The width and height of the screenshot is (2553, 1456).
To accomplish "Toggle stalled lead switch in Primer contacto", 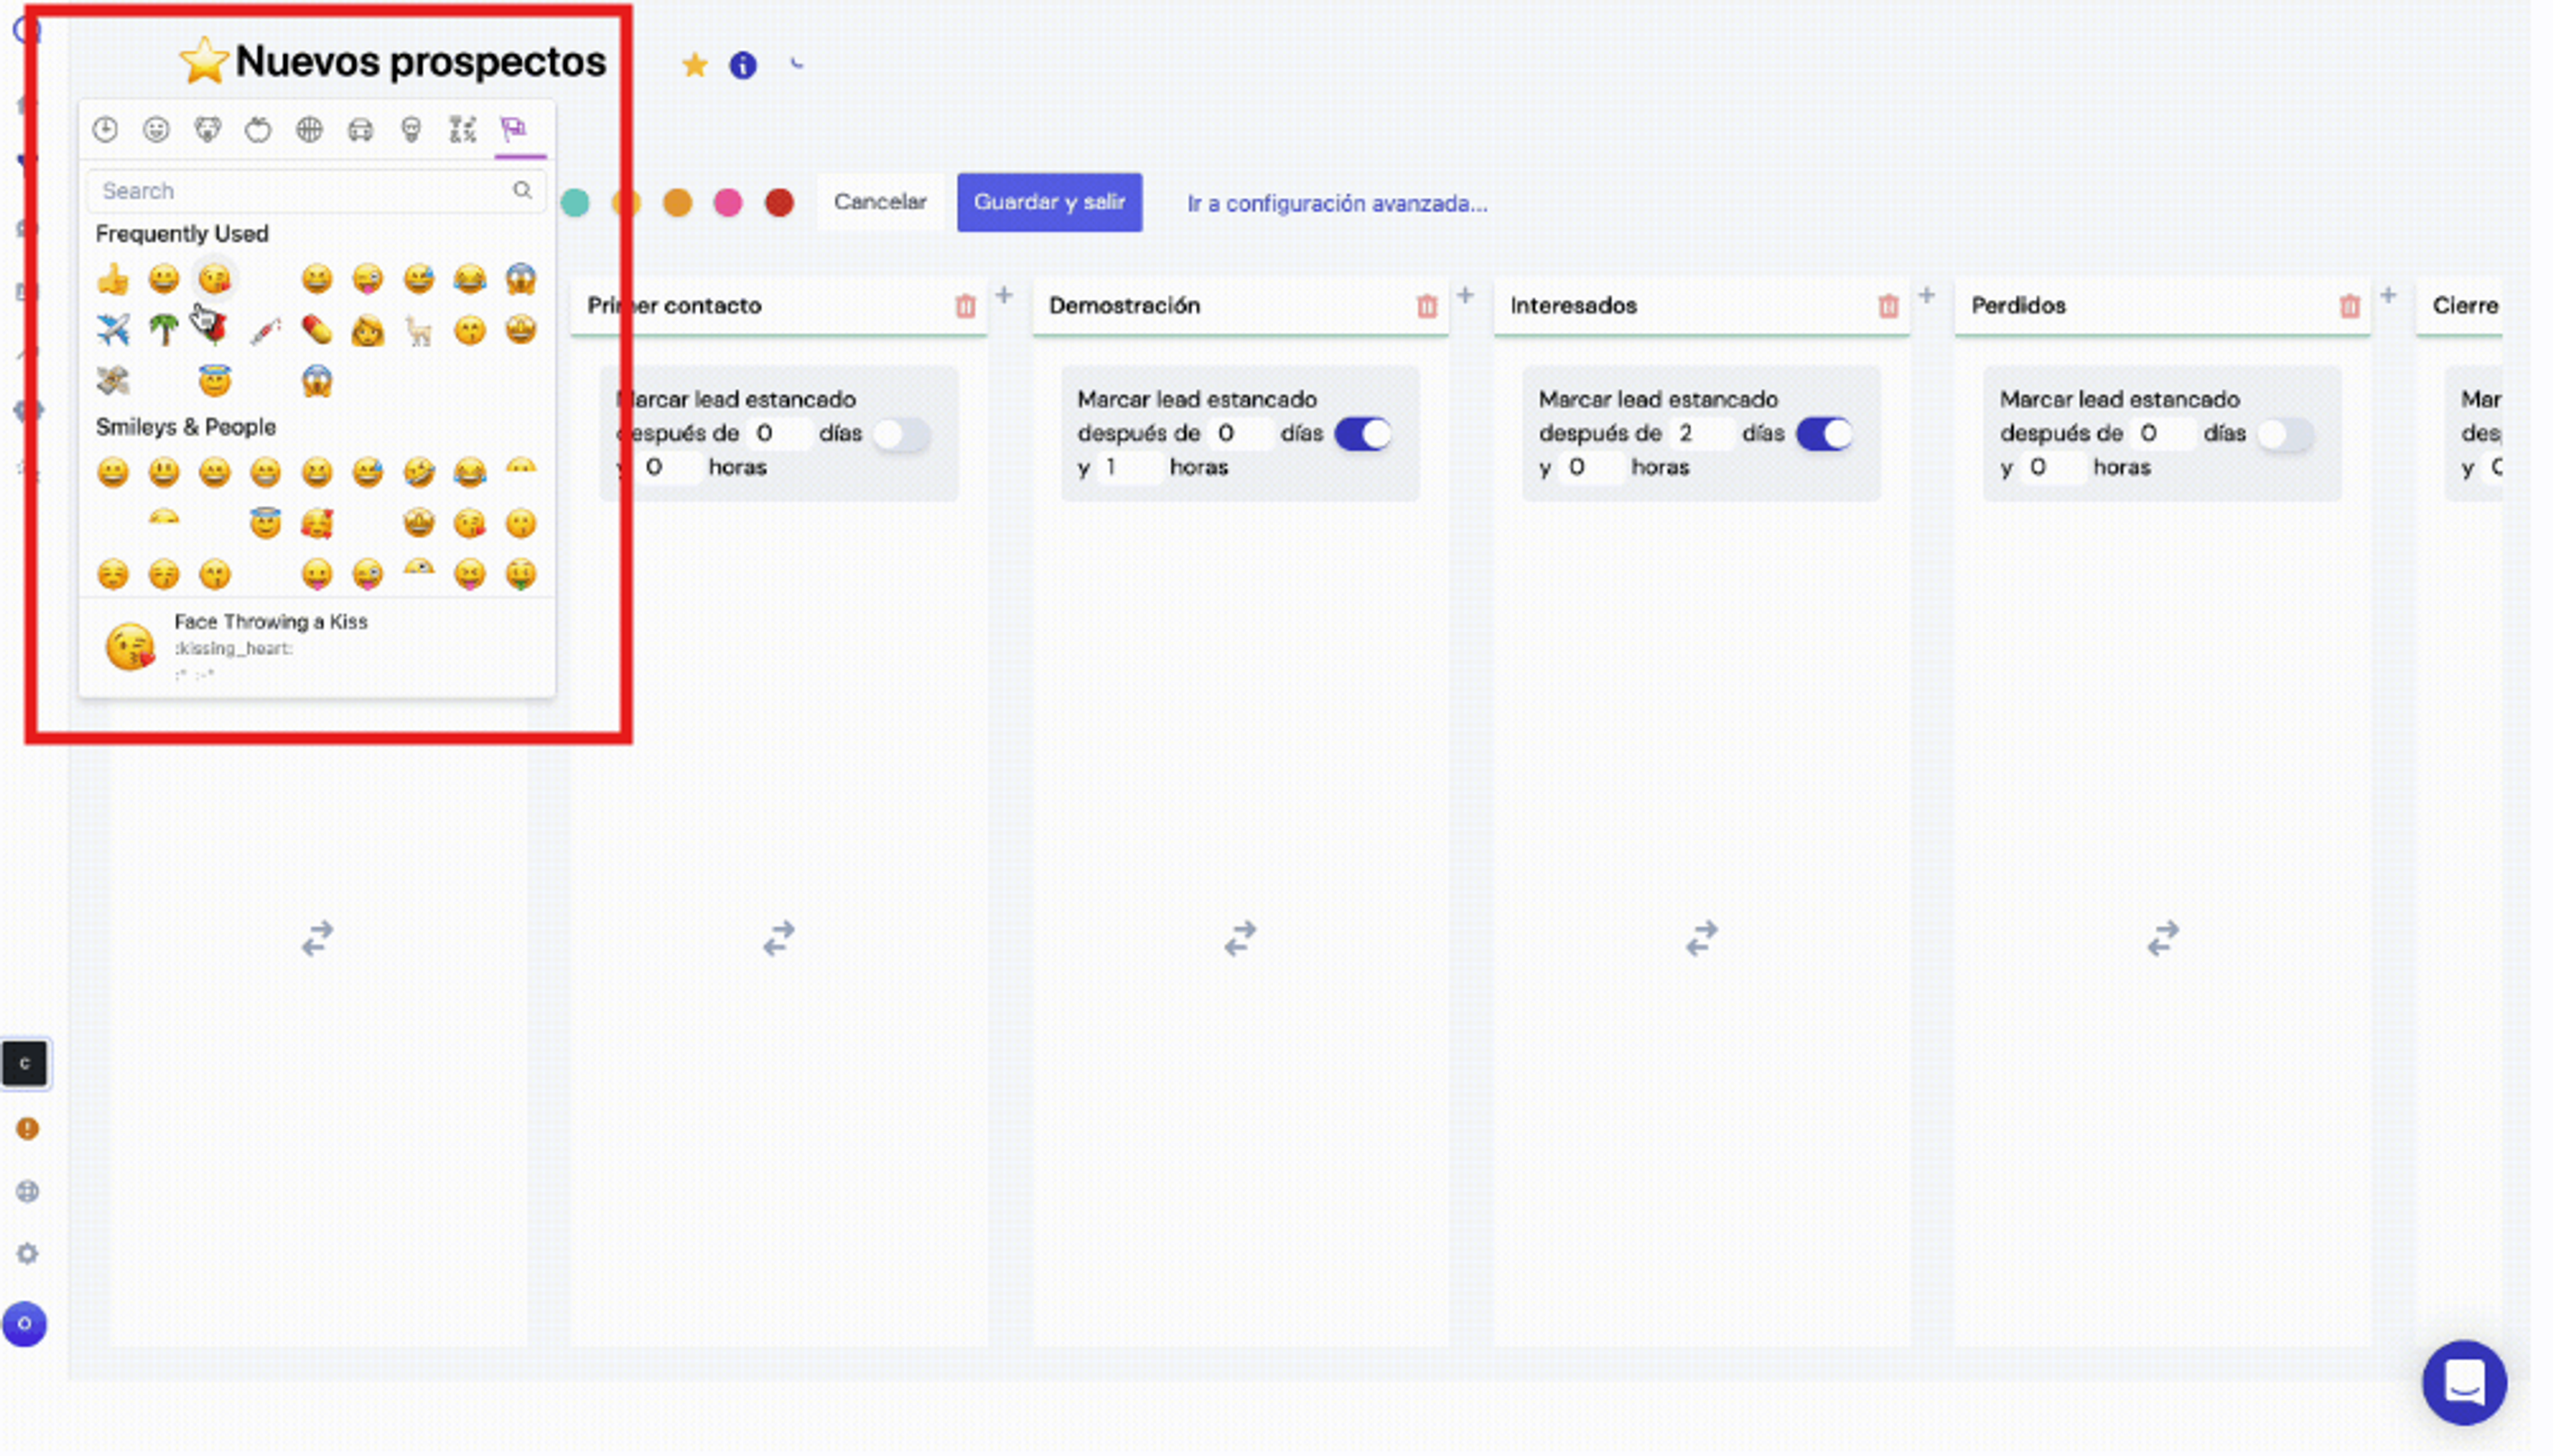I will (x=901, y=434).
